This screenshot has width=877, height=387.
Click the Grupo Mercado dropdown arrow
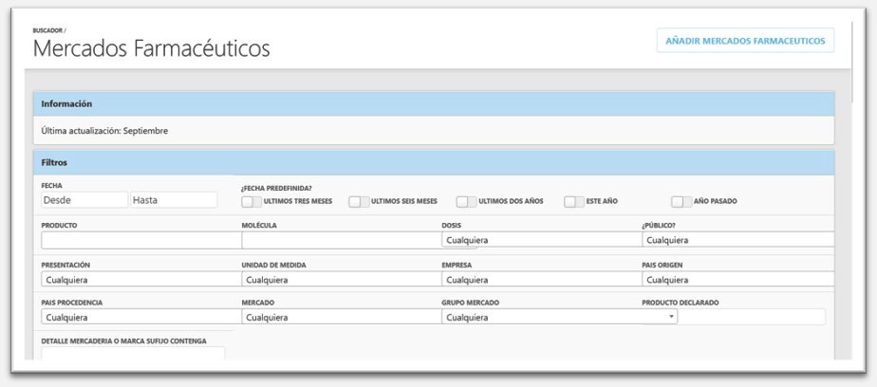tap(672, 317)
